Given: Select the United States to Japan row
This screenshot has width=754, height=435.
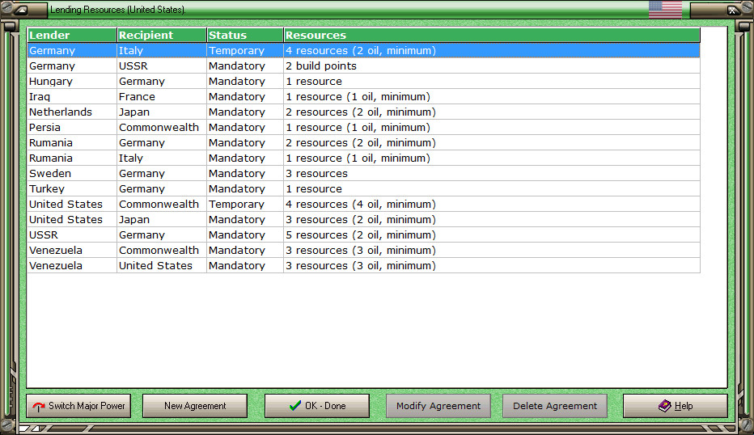Looking at the screenshot, I should coord(363,220).
